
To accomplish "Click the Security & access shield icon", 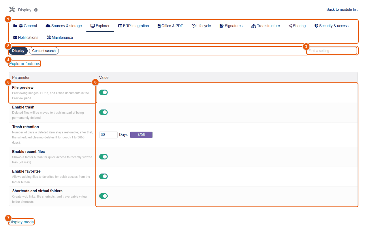I will 316,26.
